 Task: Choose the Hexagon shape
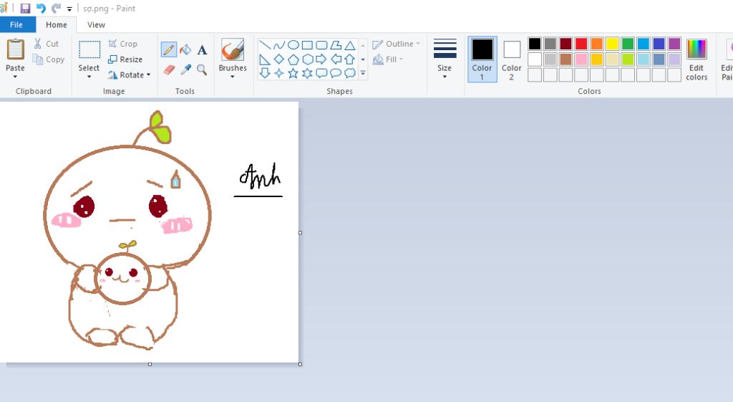click(x=307, y=59)
